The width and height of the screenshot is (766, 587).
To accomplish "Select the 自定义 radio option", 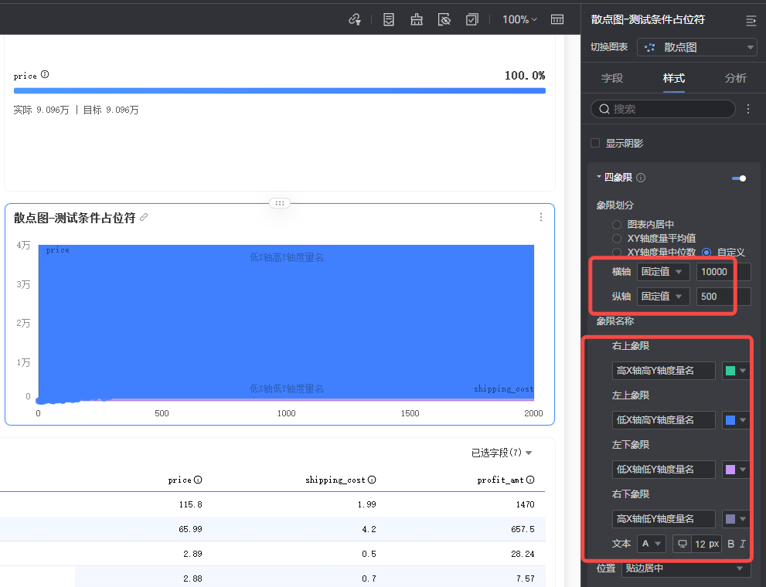I will coord(706,252).
